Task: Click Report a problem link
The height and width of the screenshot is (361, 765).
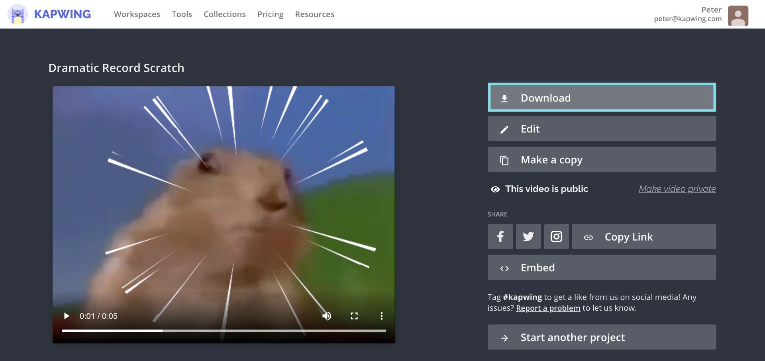Action: (548, 308)
